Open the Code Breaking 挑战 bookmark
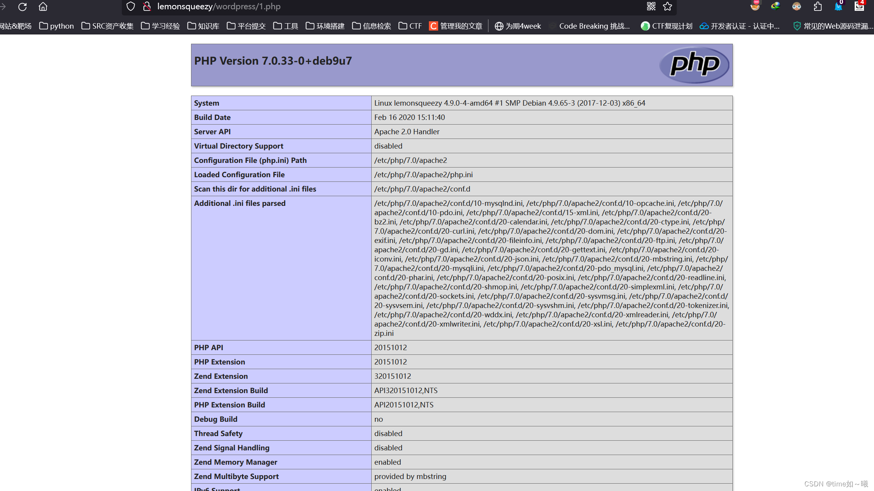Screen dimensions: 874x491 pyautogui.click(x=589, y=26)
